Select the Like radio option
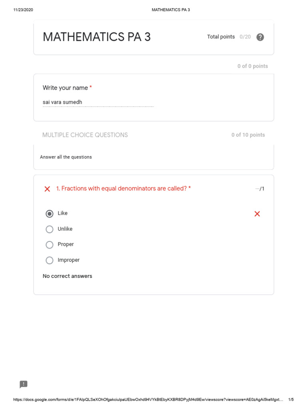This screenshot has height=410, width=307. (x=50, y=214)
